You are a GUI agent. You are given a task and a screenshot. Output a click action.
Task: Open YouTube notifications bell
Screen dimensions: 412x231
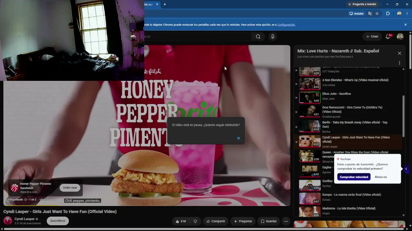click(388, 37)
